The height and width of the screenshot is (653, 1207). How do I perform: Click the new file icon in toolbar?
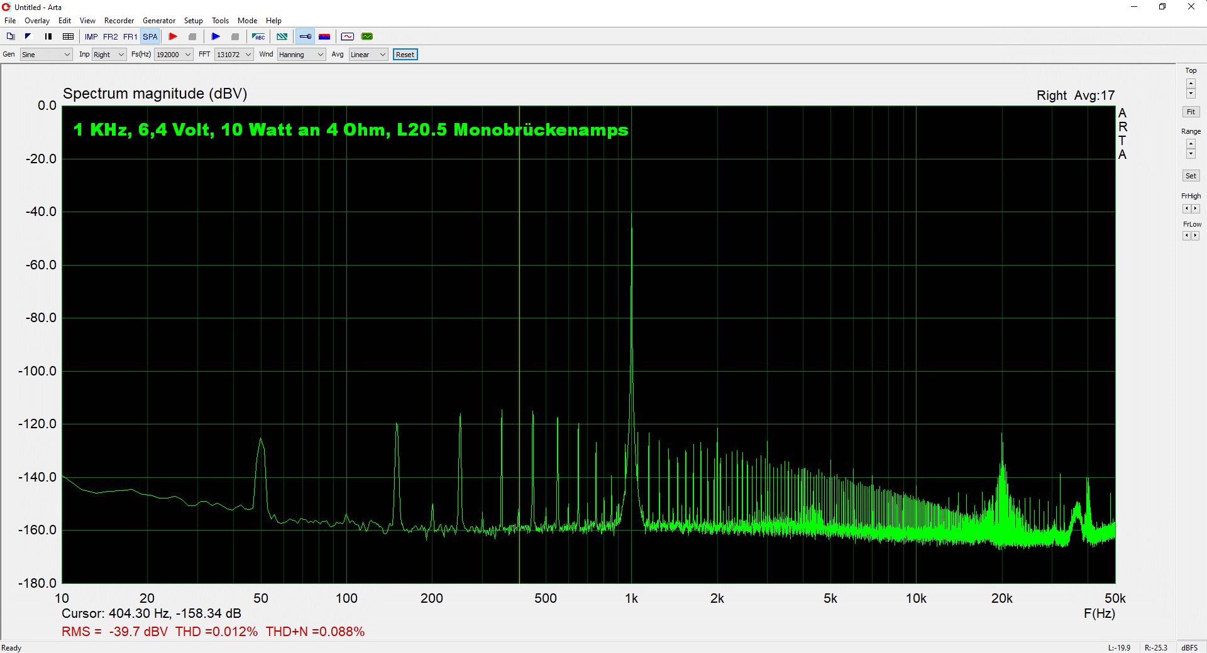click(11, 36)
